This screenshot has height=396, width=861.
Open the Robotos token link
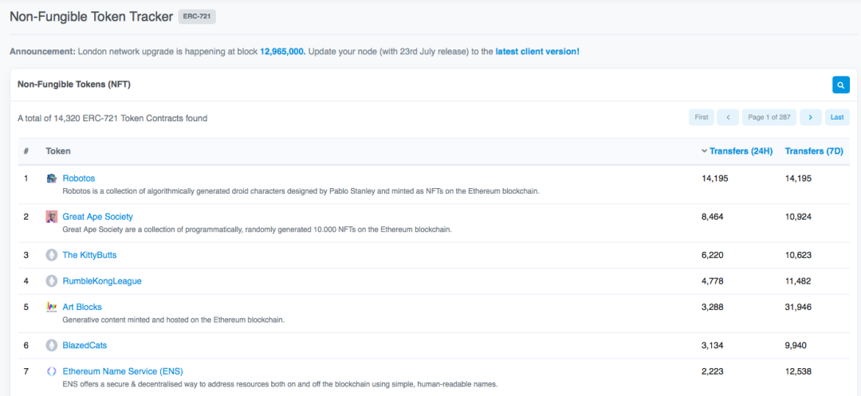tap(78, 178)
